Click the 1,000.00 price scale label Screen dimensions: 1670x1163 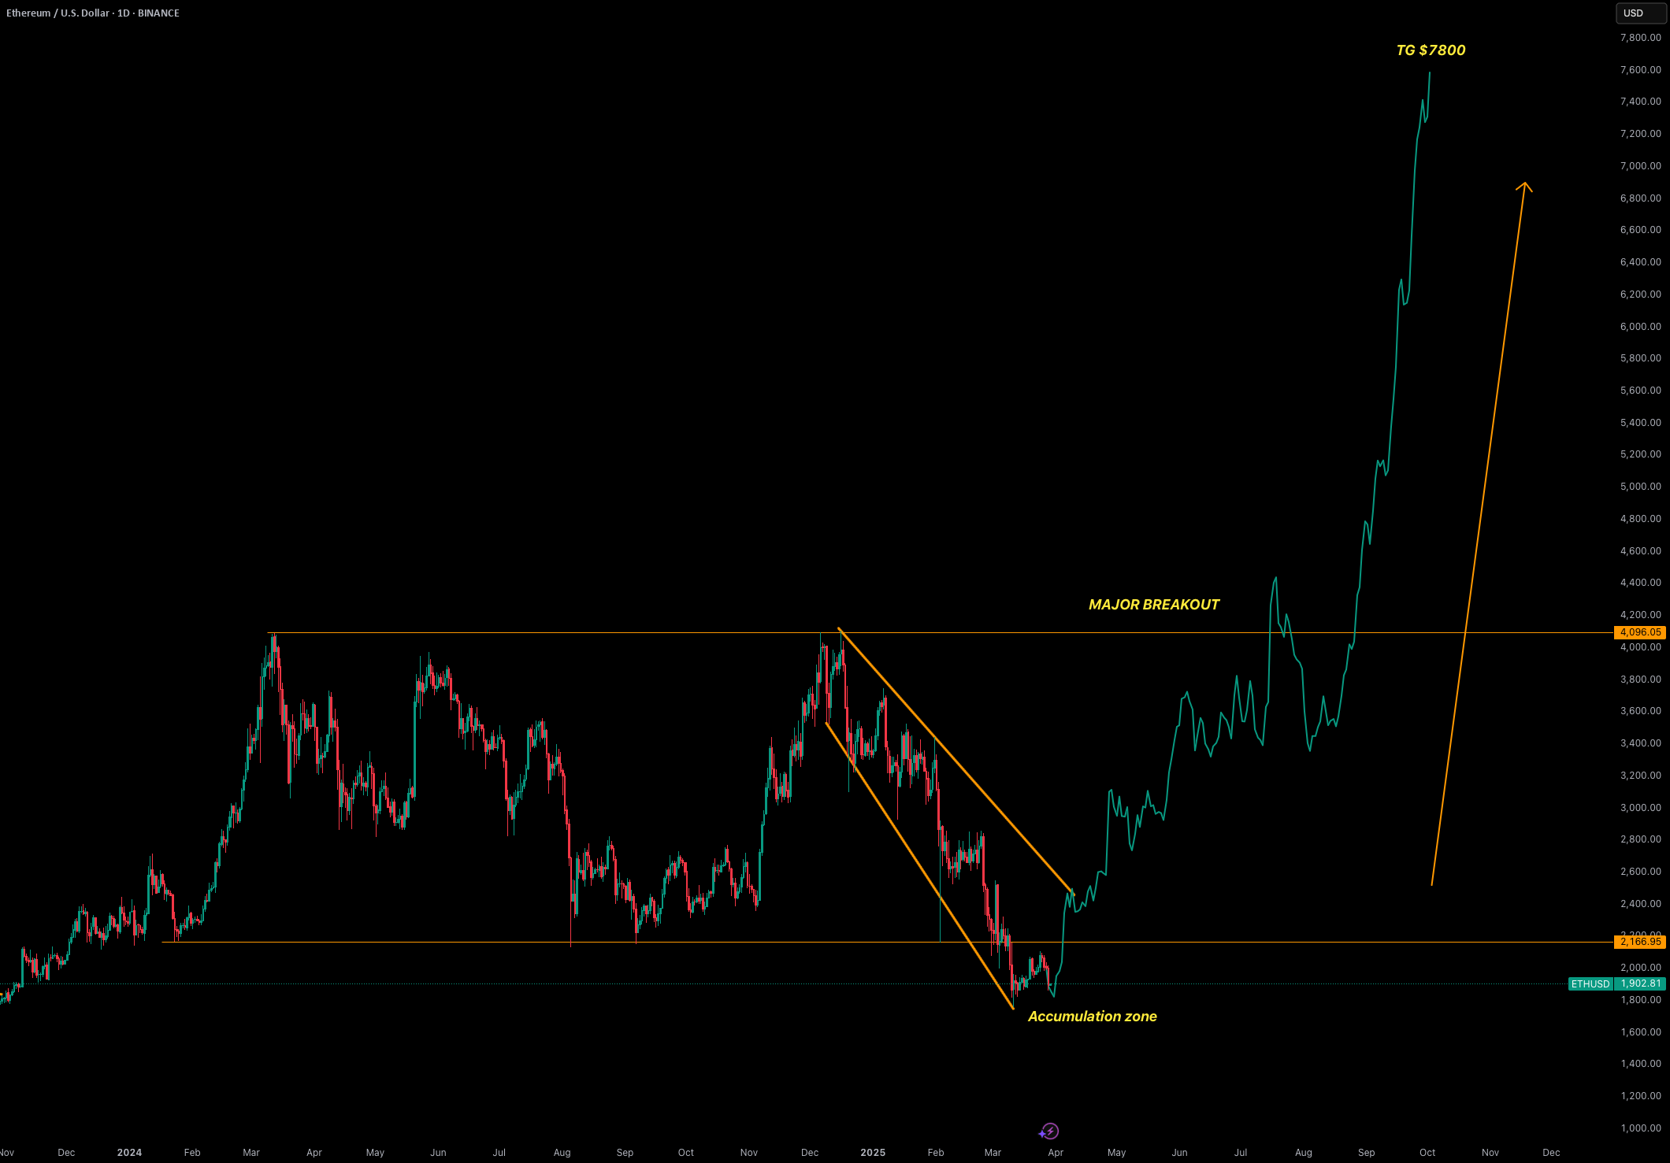[1640, 1128]
